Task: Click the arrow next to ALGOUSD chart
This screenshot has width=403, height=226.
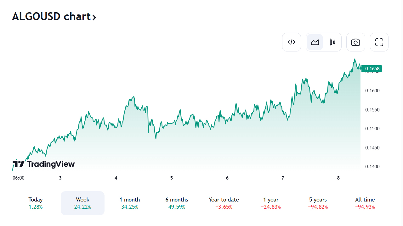Action: pos(94,17)
